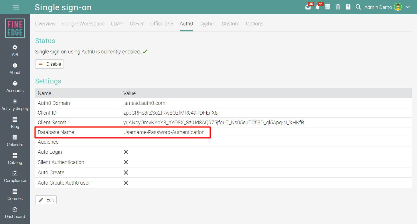Click the Silent Authentication X mark

[126, 162]
